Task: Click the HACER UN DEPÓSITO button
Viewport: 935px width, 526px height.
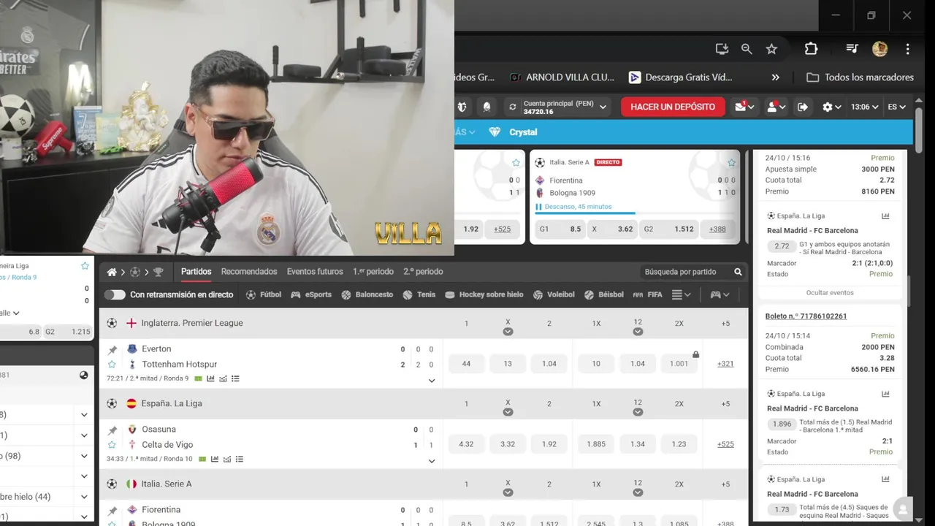Action: (673, 107)
